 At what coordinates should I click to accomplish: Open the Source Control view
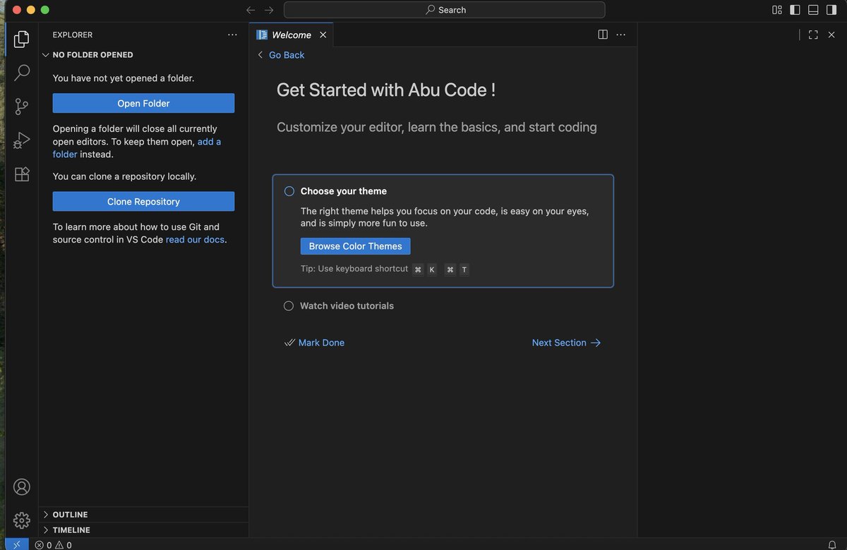coord(22,106)
